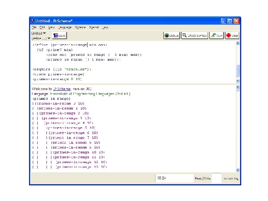
Task: Follow the DrScheme link in welcome message
Action: pos(62,89)
